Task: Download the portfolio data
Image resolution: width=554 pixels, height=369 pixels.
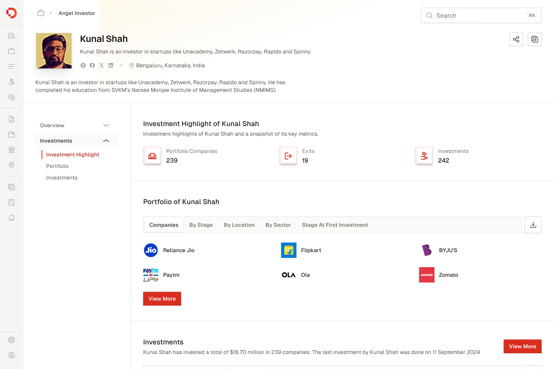Action: click(x=533, y=225)
